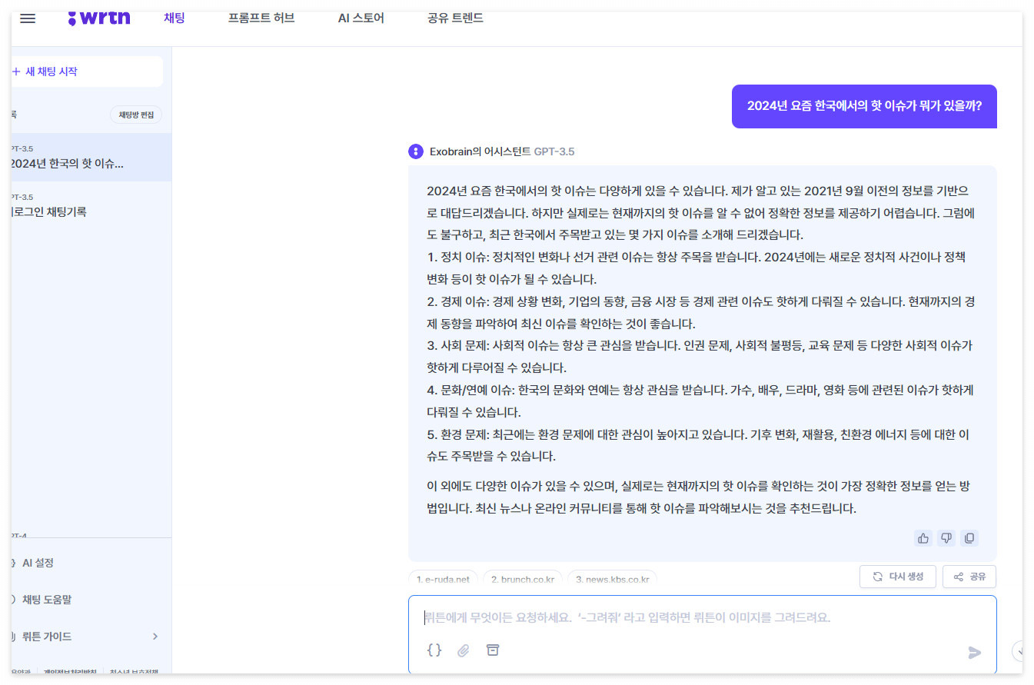This screenshot has width=1034, height=685.
Task: Expand the 뤼튼 가이드 chevron
Action: point(155,637)
